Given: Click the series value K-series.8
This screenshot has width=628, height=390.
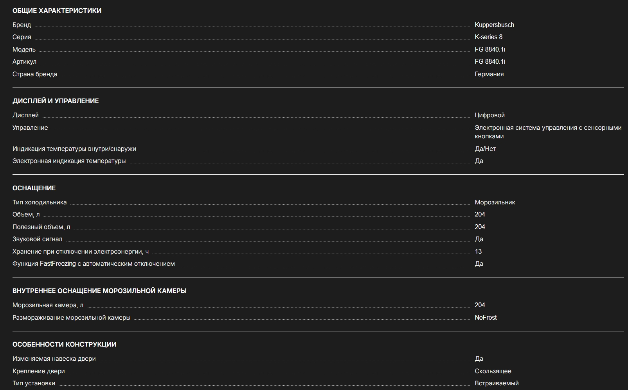Looking at the screenshot, I should coord(488,37).
